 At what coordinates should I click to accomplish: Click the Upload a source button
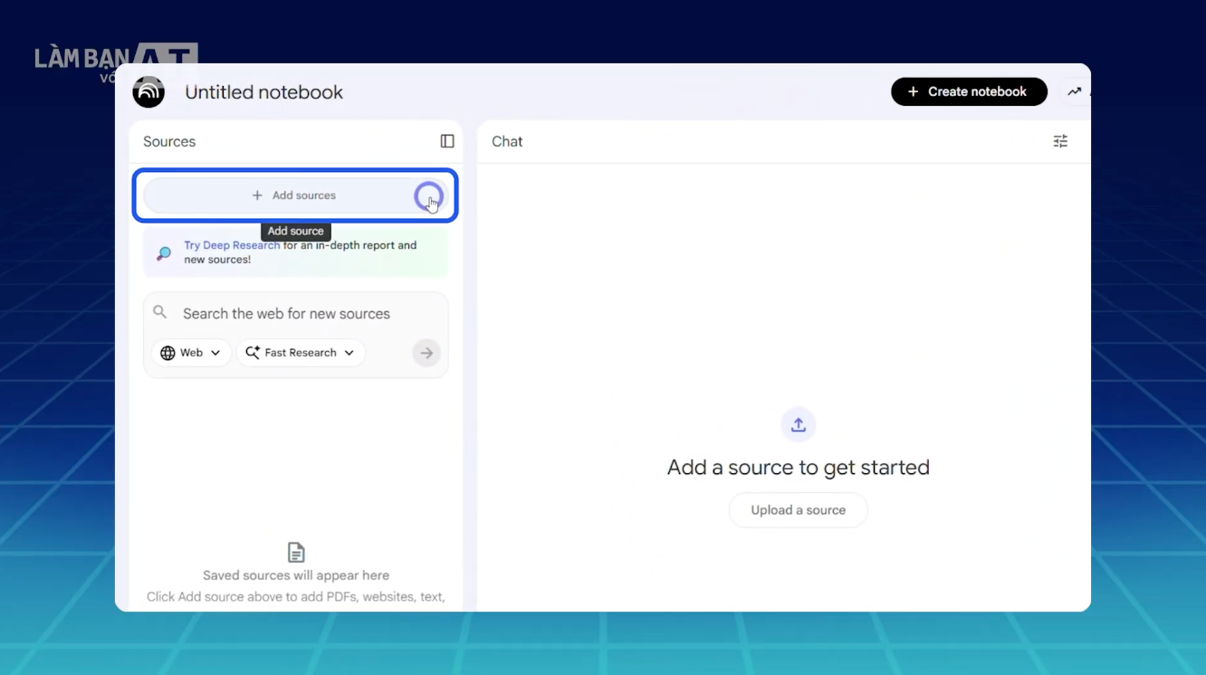(798, 509)
